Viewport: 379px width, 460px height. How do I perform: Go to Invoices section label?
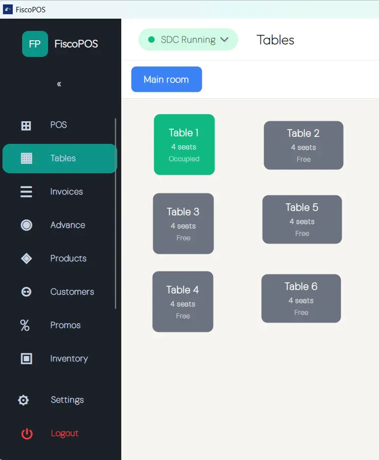(x=67, y=191)
